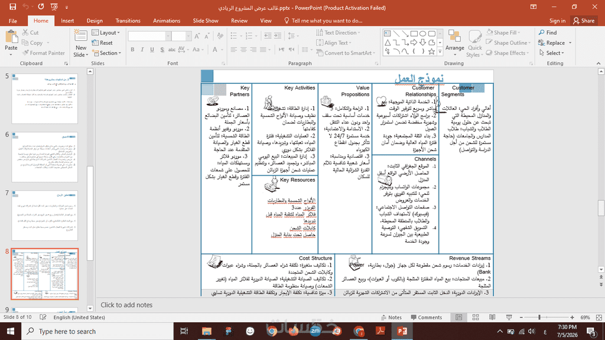
Task: Click the Save icon in quick access toolbar
Action: click(13, 7)
